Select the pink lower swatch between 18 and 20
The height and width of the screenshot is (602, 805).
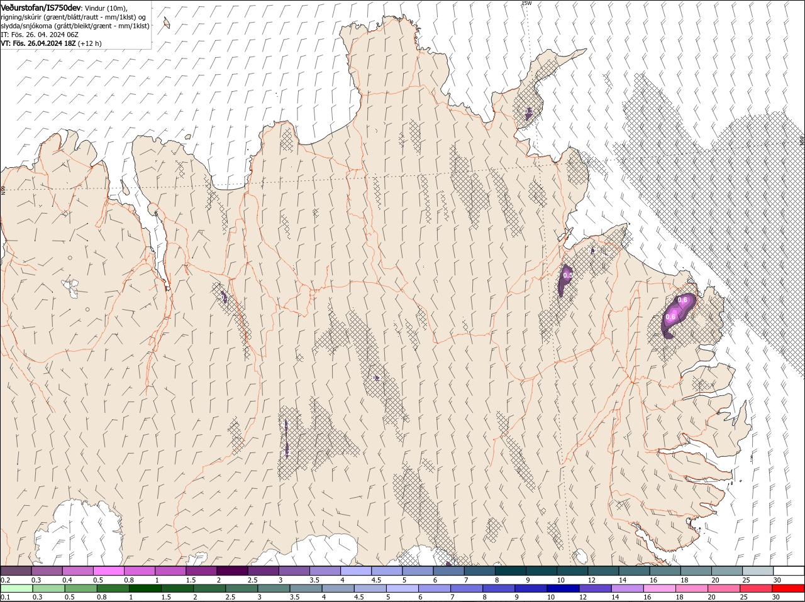point(692,588)
